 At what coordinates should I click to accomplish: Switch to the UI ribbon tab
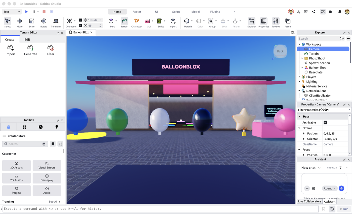156,12
